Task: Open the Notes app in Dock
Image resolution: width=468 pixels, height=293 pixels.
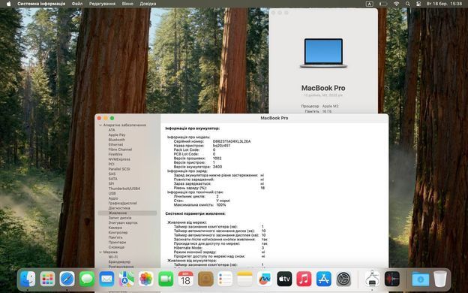Action: click(244, 279)
